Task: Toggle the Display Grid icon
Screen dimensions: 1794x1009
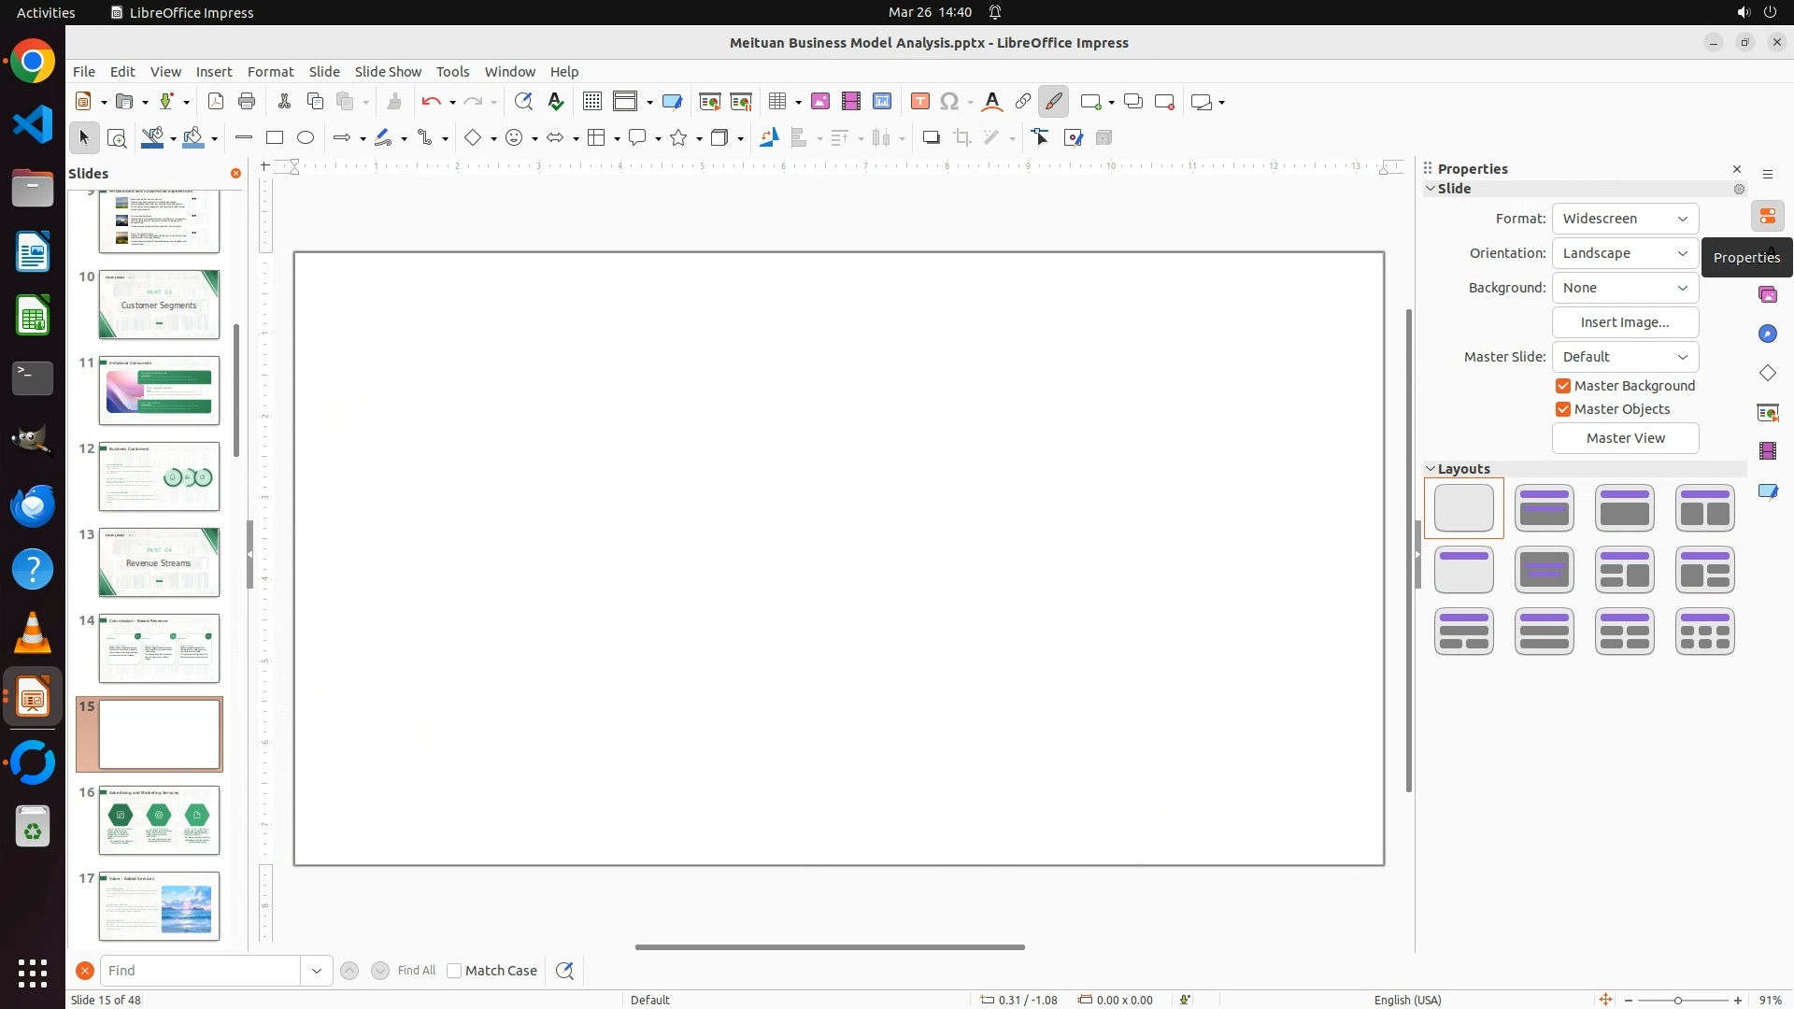Action: point(592,102)
